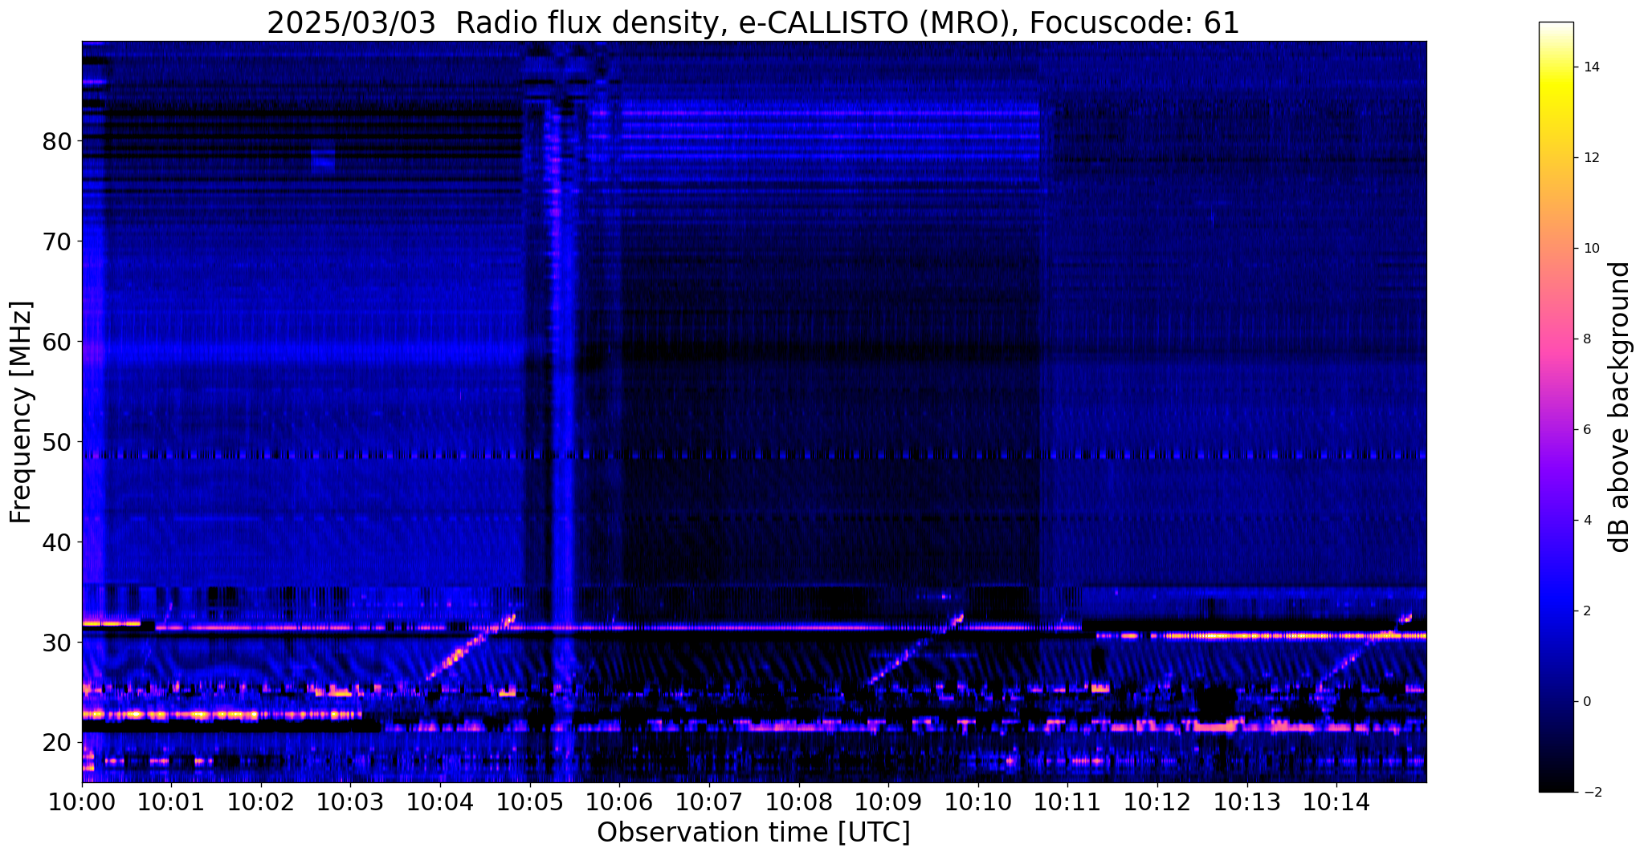Click the colorbar tick label 10
The image size is (1644, 856).
coord(1590,249)
